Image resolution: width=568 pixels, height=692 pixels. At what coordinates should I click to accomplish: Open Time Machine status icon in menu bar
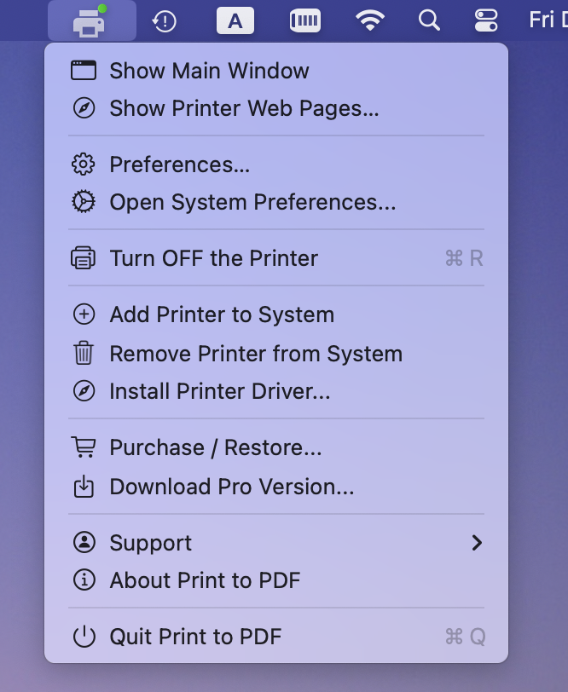[165, 20]
